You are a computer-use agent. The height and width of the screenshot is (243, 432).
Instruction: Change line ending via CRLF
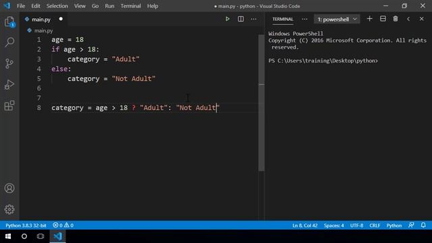tap(375, 225)
